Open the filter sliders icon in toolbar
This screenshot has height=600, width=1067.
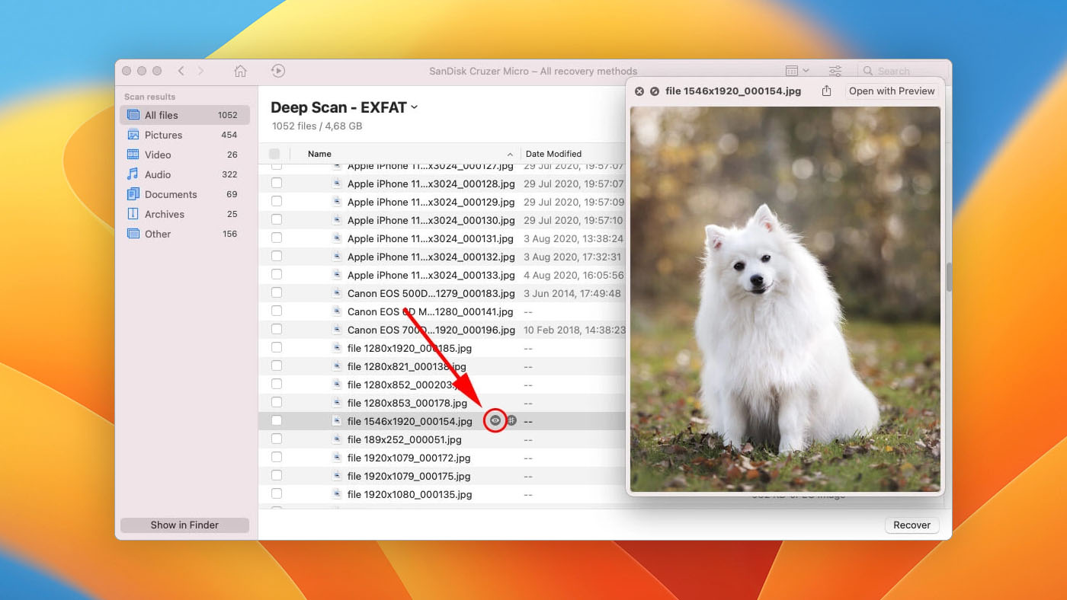835,71
